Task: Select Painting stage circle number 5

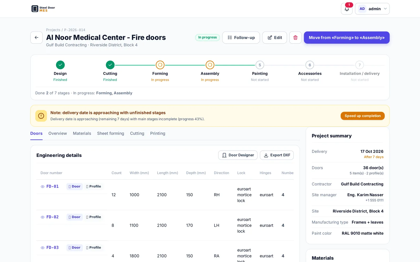Action: [260, 65]
